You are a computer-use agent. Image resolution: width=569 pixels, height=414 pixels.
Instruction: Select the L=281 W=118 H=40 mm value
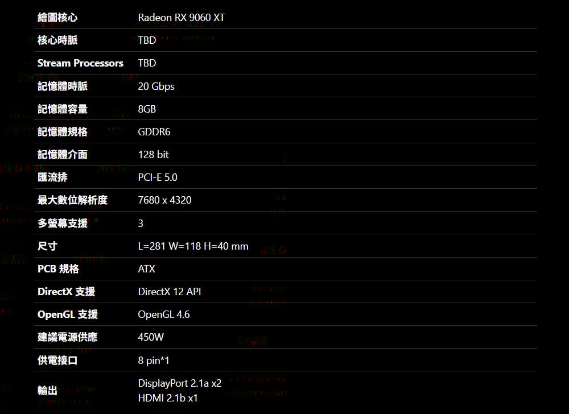(193, 246)
